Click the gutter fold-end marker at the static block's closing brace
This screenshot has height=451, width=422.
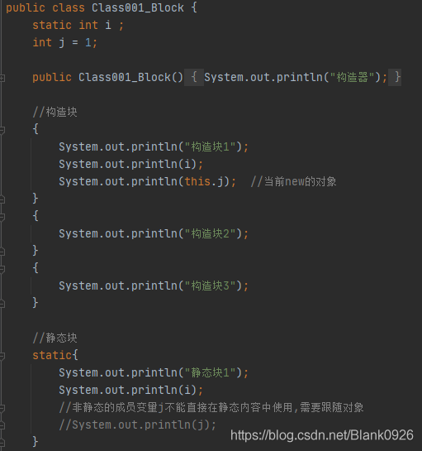(x=2, y=443)
